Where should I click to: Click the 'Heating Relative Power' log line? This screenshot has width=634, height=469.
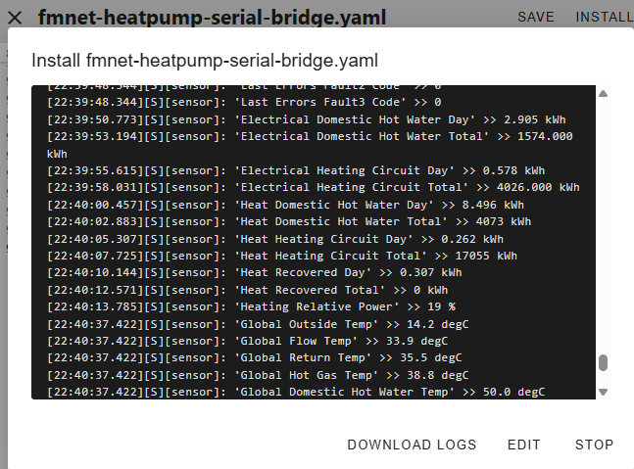tap(251, 307)
